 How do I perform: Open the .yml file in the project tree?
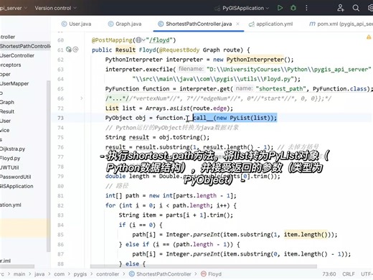11,205
